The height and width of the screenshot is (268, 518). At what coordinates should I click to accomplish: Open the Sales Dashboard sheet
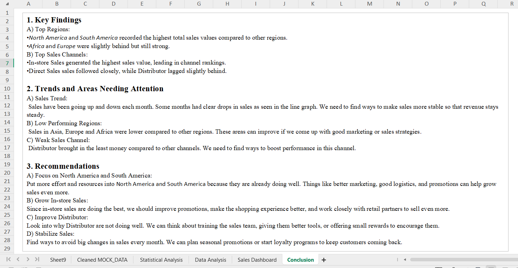tap(257, 260)
